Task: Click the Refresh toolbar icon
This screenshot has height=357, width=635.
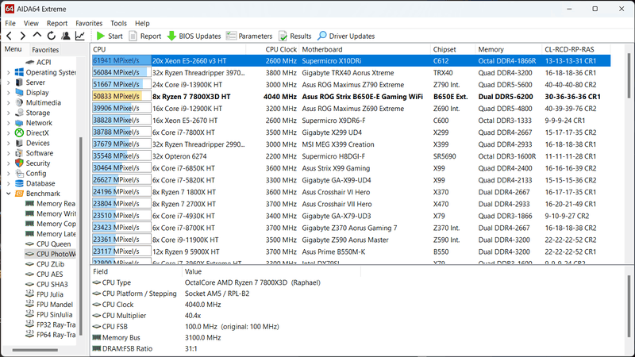Action: click(51, 36)
